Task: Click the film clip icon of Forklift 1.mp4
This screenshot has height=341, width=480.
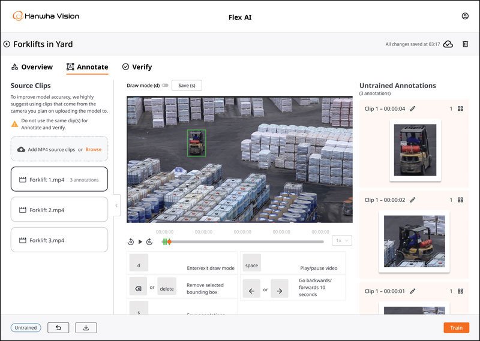Action: point(23,180)
